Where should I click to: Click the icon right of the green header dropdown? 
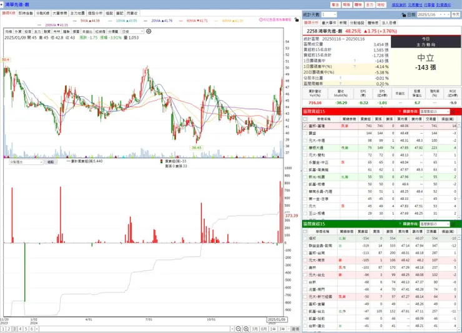coord(453,224)
